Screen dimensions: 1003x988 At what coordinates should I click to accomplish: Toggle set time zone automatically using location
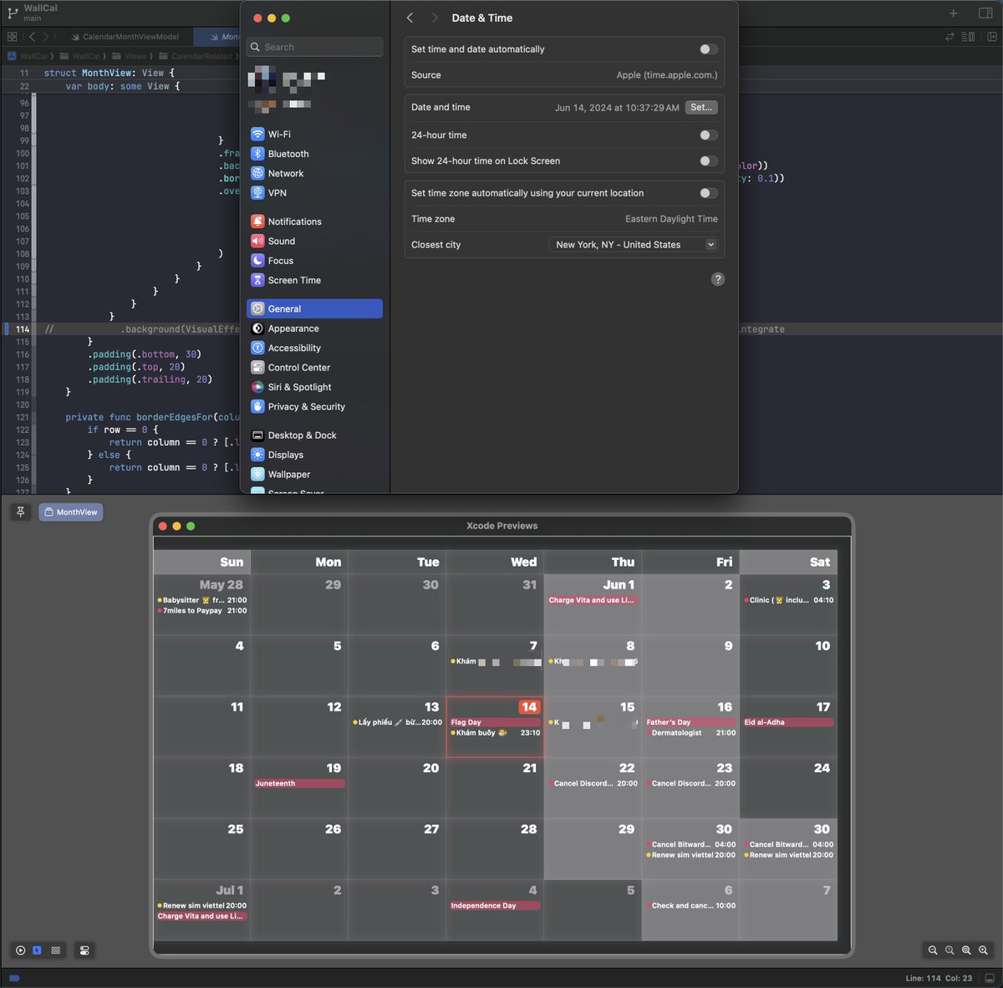click(708, 193)
